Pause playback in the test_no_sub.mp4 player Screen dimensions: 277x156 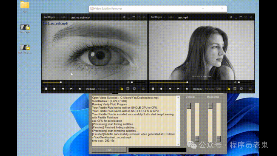(46, 89)
